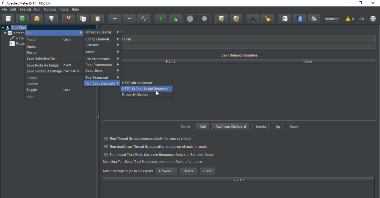Click the Add from Clipboard button

click(230, 126)
